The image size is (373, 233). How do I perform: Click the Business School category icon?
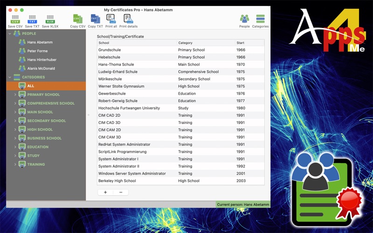(22, 138)
